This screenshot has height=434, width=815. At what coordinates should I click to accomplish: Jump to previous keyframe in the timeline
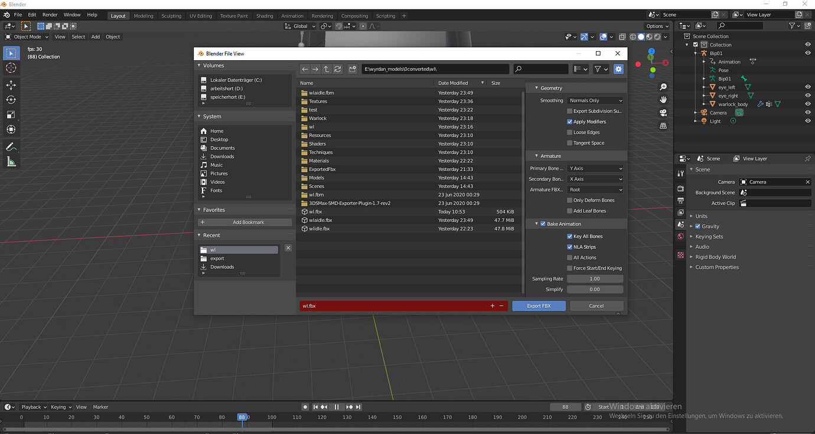click(x=324, y=407)
